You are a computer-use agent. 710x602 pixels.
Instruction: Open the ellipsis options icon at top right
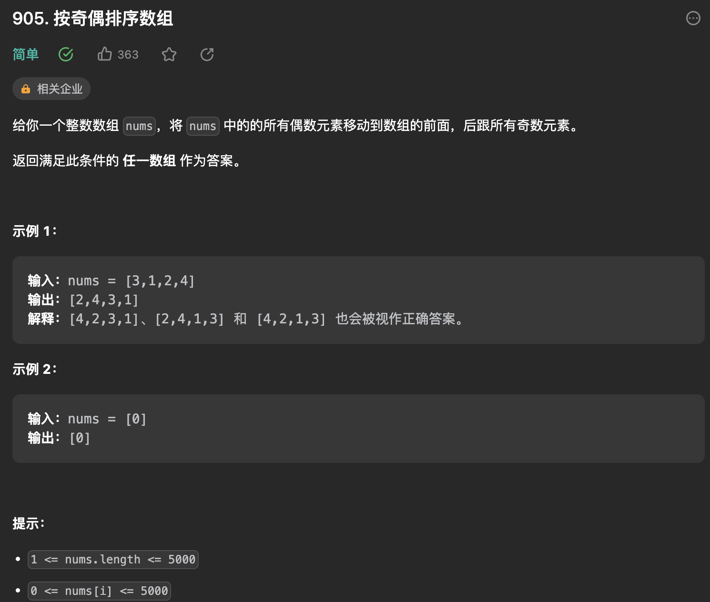(692, 18)
